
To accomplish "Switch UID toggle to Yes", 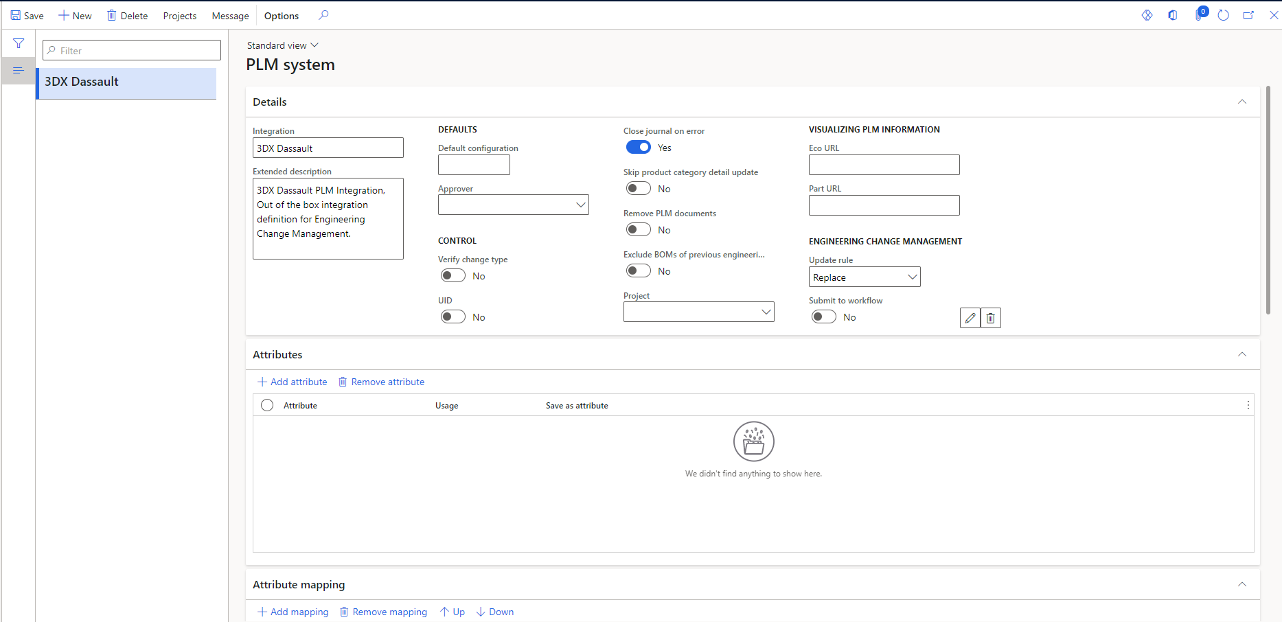I will pyautogui.click(x=453, y=316).
